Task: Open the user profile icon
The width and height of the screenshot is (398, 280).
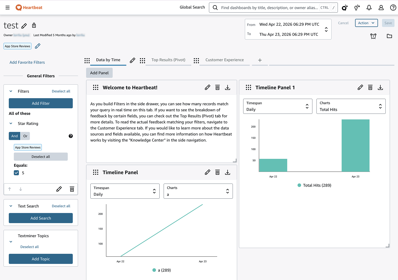Action: tap(381, 8)
